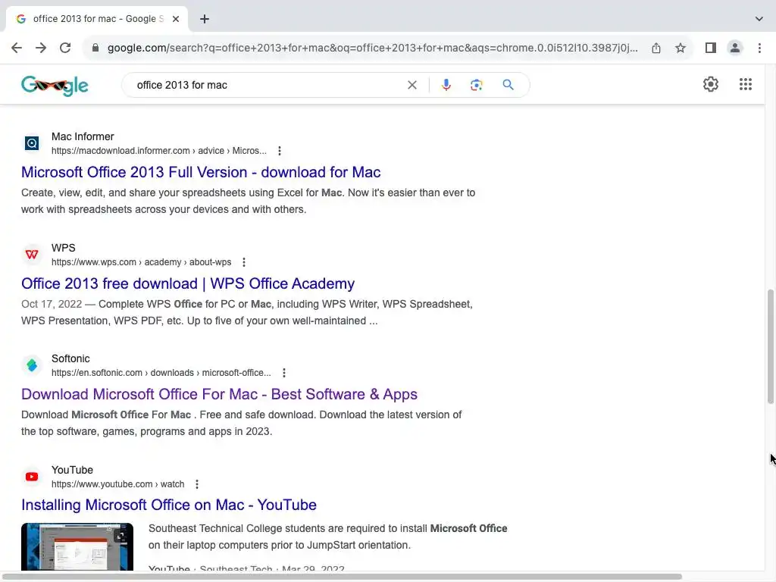
Task: Open YouTube result favicon
Action: (32, 477)
